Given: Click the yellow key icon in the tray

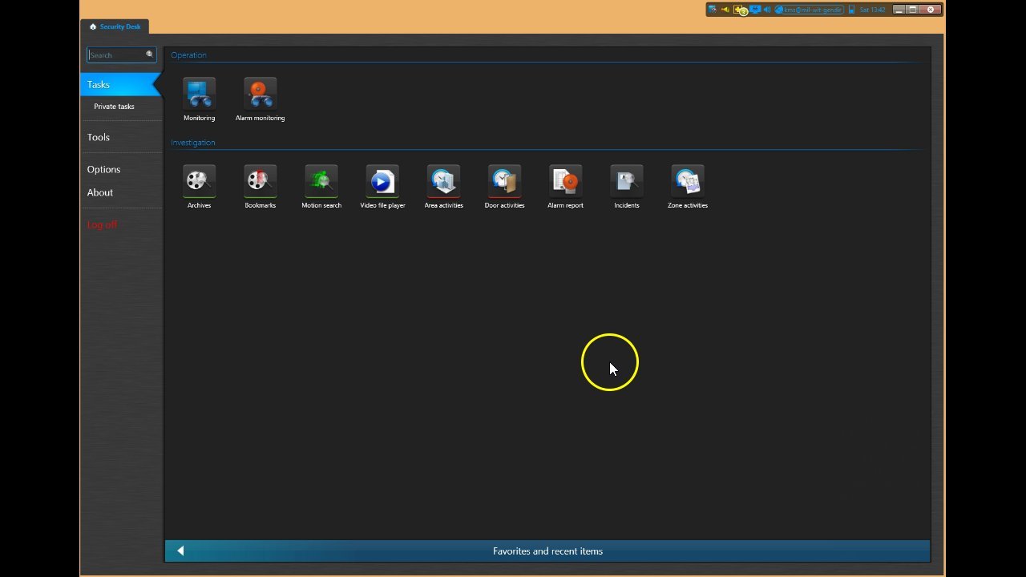Looking at the screenshot, I should (725, 10).
